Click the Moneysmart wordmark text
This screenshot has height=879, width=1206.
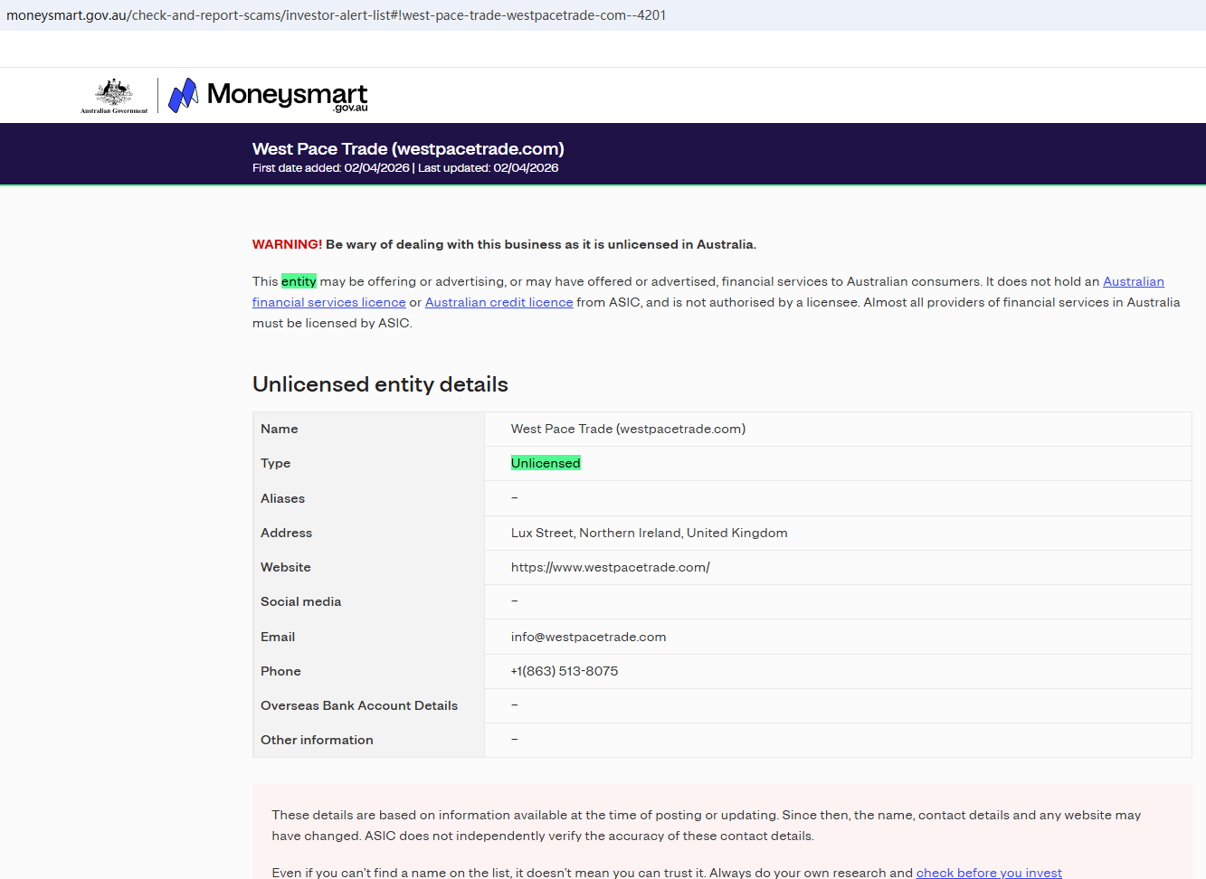288,95
